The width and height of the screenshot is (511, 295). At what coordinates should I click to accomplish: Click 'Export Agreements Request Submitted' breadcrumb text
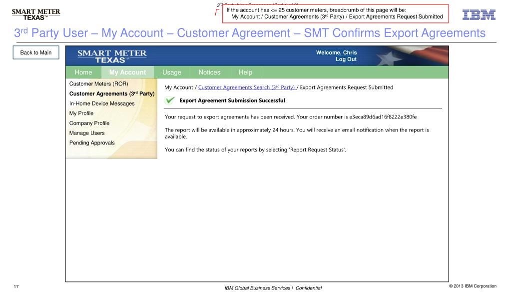point(347,87)
